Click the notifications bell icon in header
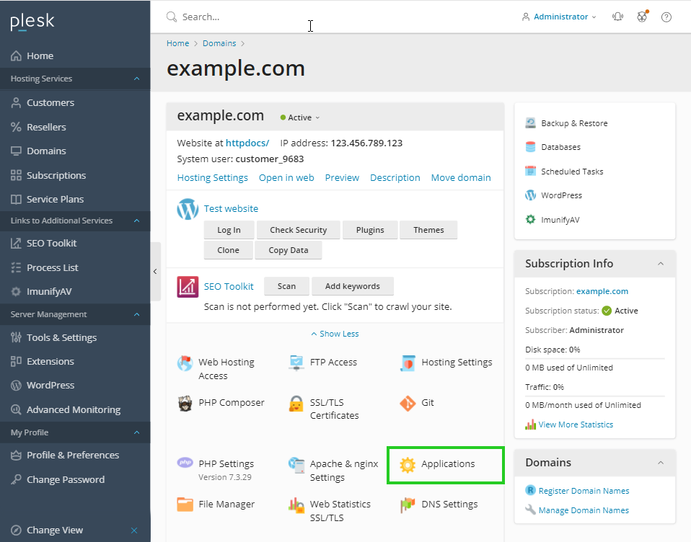691x542 pixels. coord(617,17)
